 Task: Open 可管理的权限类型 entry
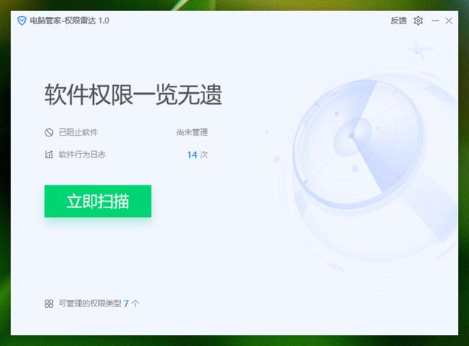click(90, 303)
